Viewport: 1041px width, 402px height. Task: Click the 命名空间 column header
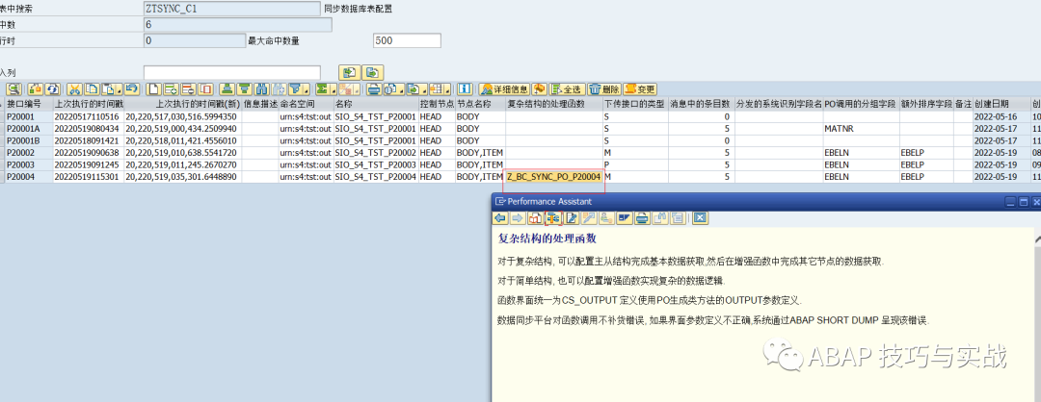(x=306, y=104)
